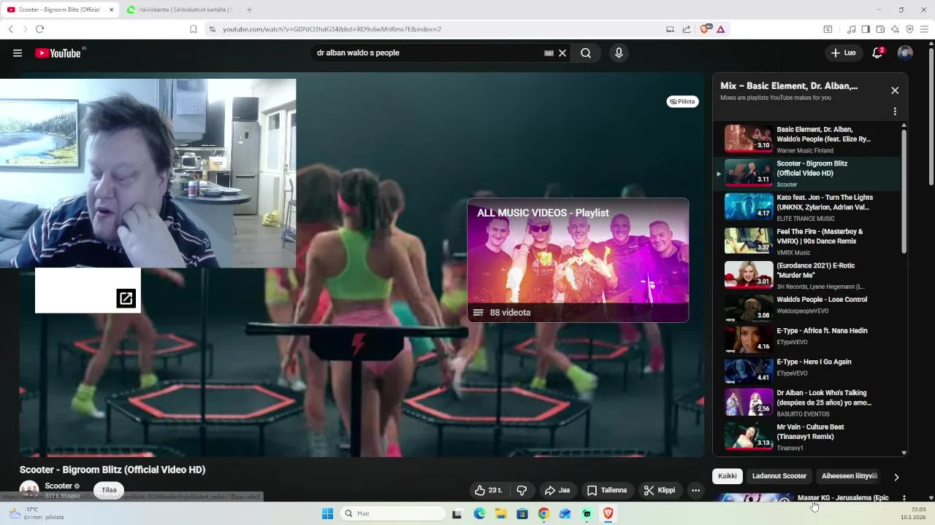The width and height of the screenshot is (935, 525).
Task: Open the account avatar menu
Action: (905, 53)
